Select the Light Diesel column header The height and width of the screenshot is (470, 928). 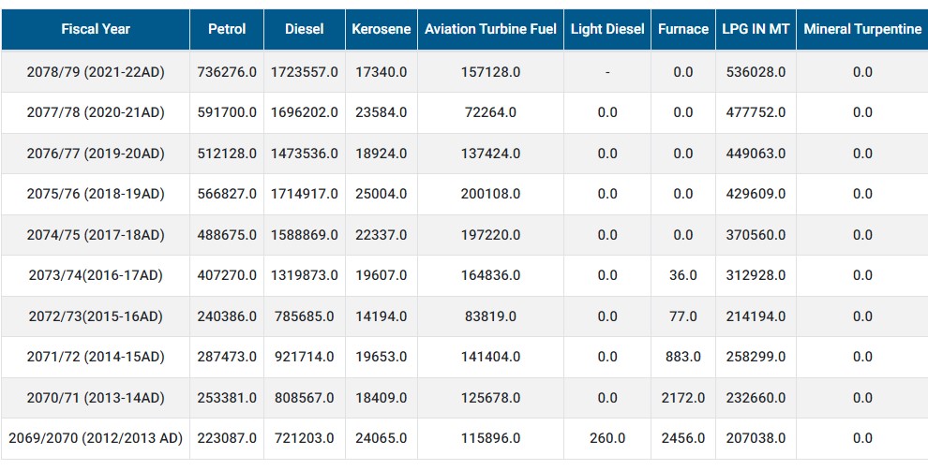tap(607, 29)
